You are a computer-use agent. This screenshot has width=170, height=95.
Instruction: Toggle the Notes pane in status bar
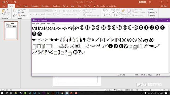click(x=108, y=90)
